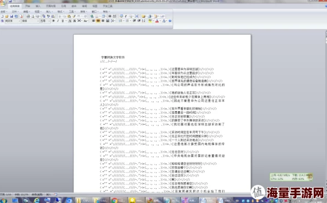Image resolution: width=327 pixels, height=203 pixels.
Task: Click the Print icon in toolbar
Action: pos(28,17)
